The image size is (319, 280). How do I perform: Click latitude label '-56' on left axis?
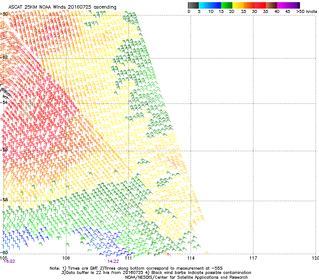click(4, 150)
